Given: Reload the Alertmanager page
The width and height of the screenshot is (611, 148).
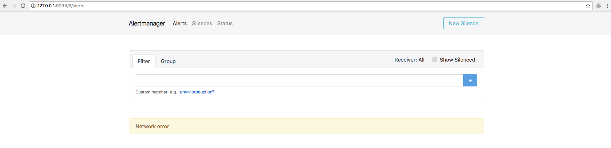Looking at the screenshot, I should click(x=23, y=6).
